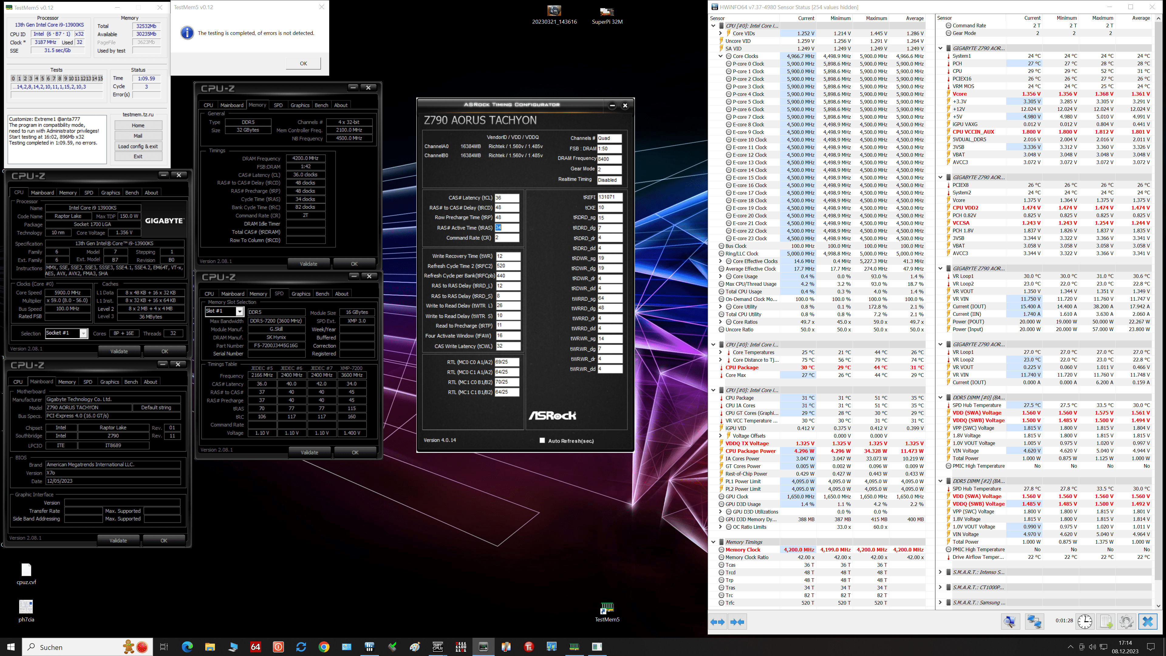Click HWiNFO blue X close-sensors icon
The image size is (1166, 656).
coord(1147,622)
